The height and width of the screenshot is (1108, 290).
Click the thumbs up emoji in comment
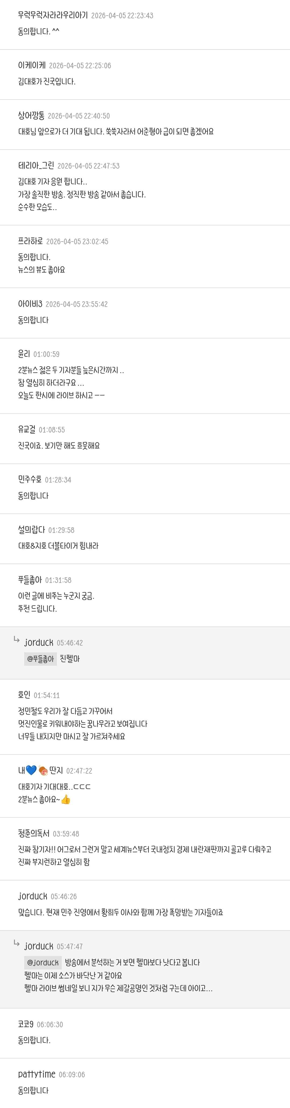(65, 799)
